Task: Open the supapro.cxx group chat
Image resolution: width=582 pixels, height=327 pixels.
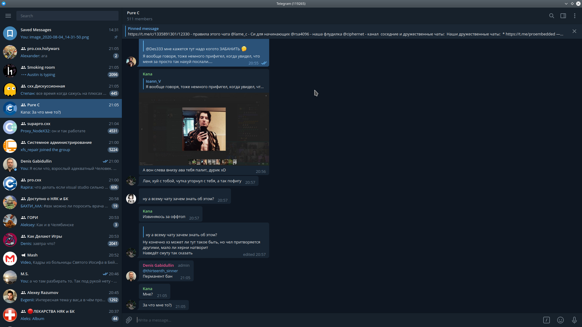Action: coord(61,127)
